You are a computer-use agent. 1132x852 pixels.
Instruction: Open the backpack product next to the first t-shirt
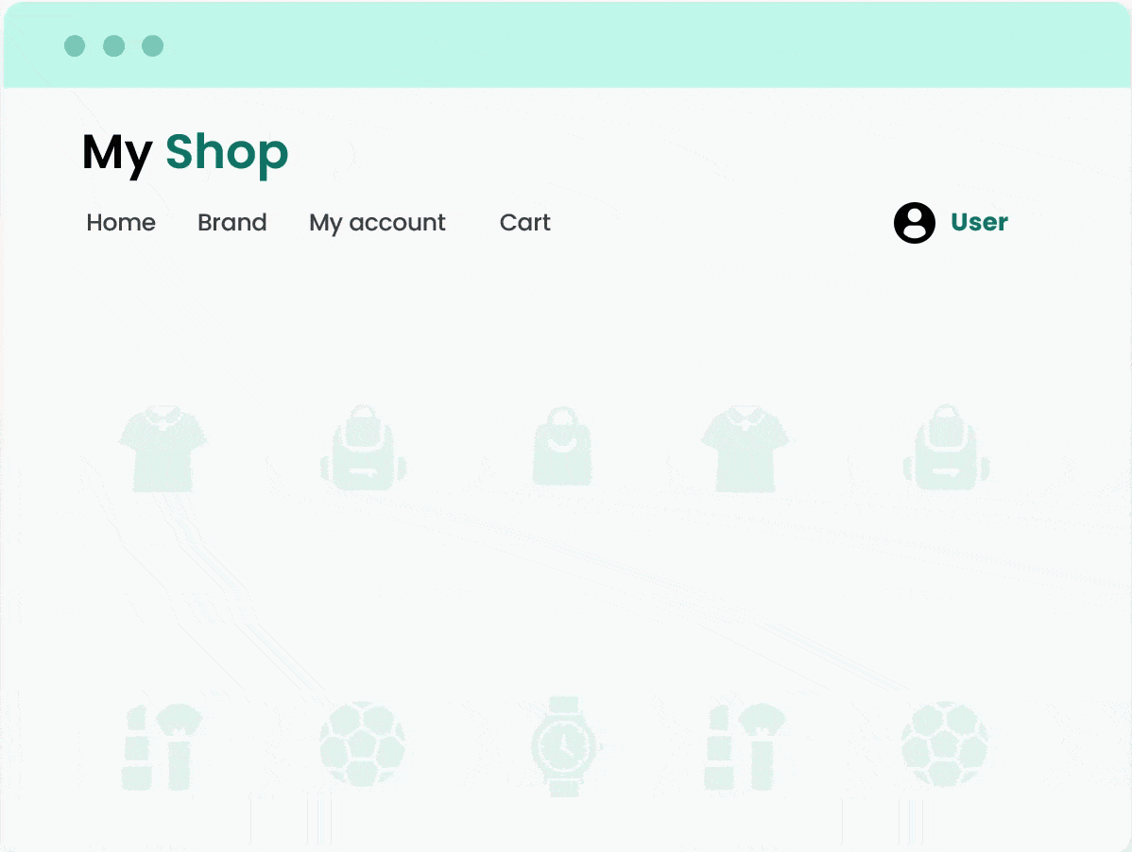click(363, 448)
